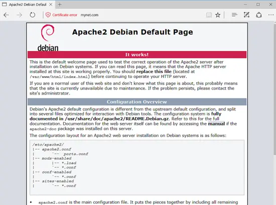This screenshot has width=276, height=205.
Task: Open the More actions ellipsis menu
Action: click(271, 15)
